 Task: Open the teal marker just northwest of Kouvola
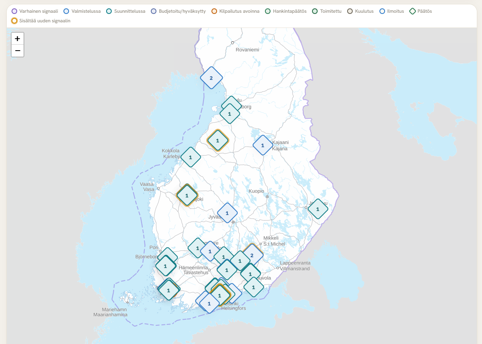click(250, 274)
